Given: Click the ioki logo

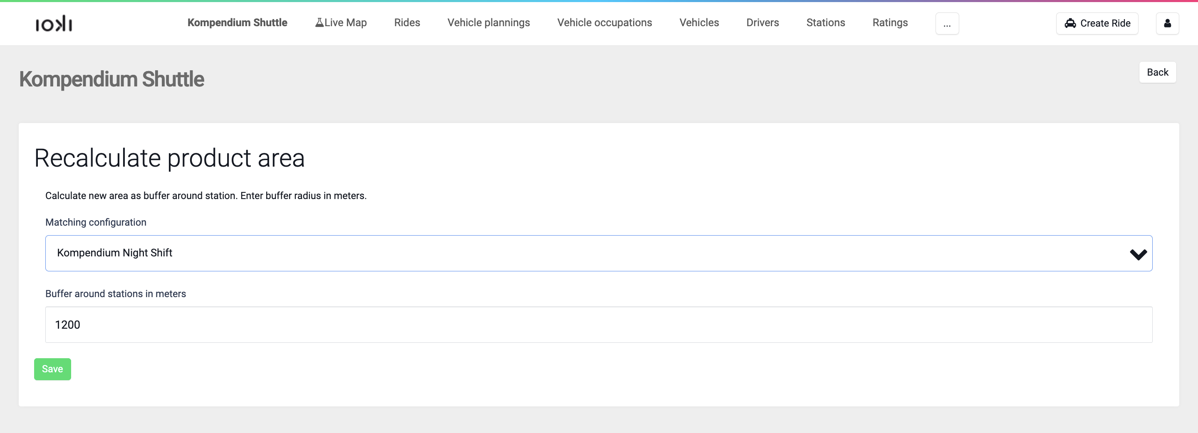Looking at the screenshot, I should [x=54, y=24].
